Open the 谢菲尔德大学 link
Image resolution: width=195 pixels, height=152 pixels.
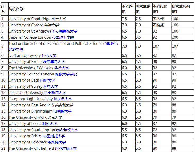pyautogui.click(x=66, y=148)
